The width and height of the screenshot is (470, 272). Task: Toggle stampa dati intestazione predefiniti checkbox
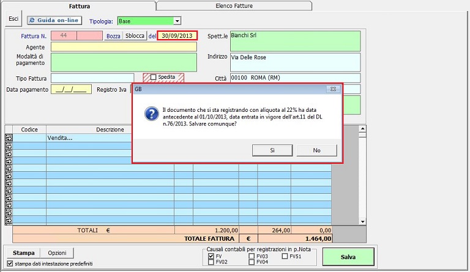9,263
